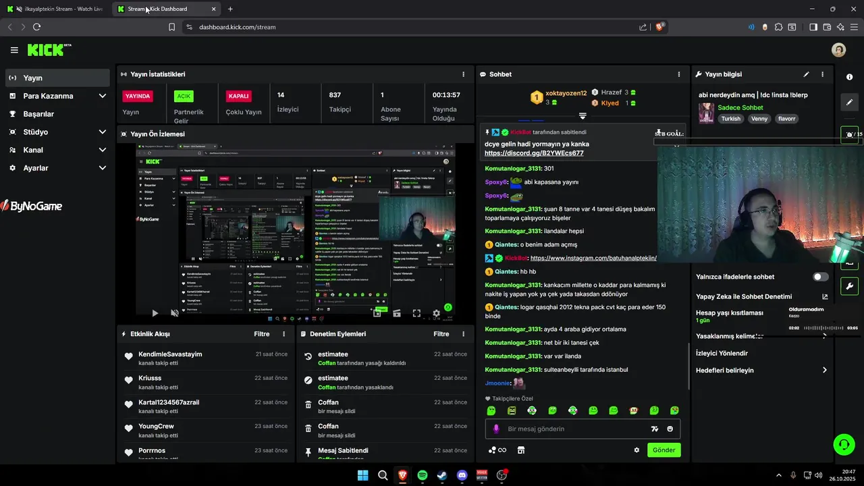Click the Venny tag chip

(x=759, y=119)
